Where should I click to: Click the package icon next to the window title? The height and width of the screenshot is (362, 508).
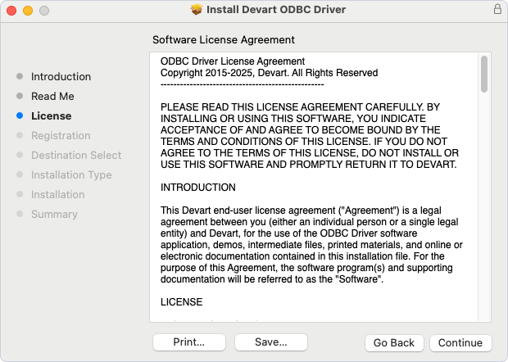coord(197,9)
